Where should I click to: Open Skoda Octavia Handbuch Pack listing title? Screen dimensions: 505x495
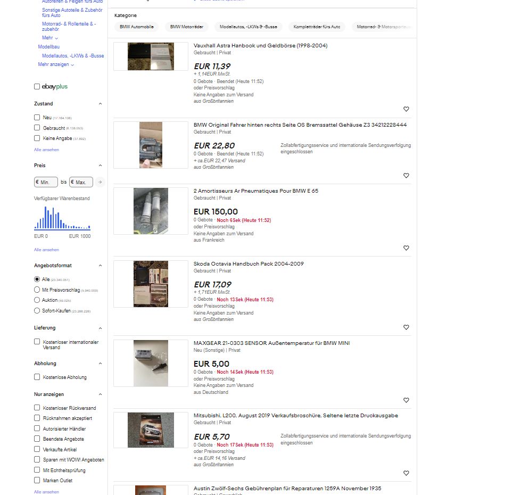(x=249, y=264)
